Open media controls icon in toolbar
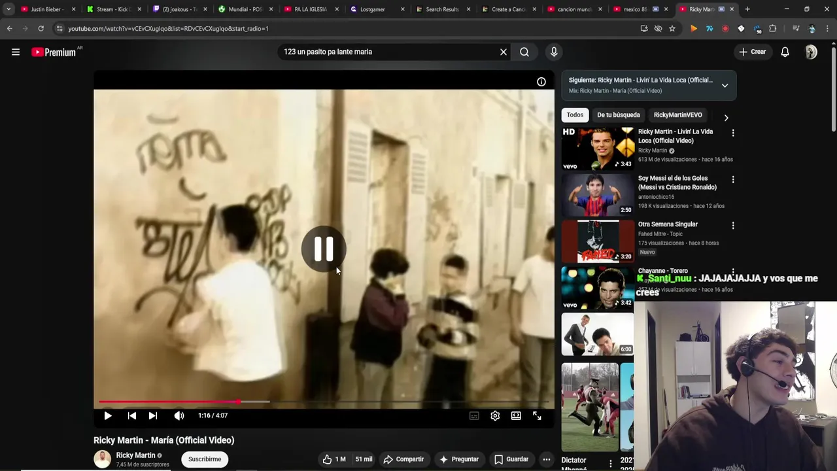Viewport: 837px width, 471px height. coord(796,29)
